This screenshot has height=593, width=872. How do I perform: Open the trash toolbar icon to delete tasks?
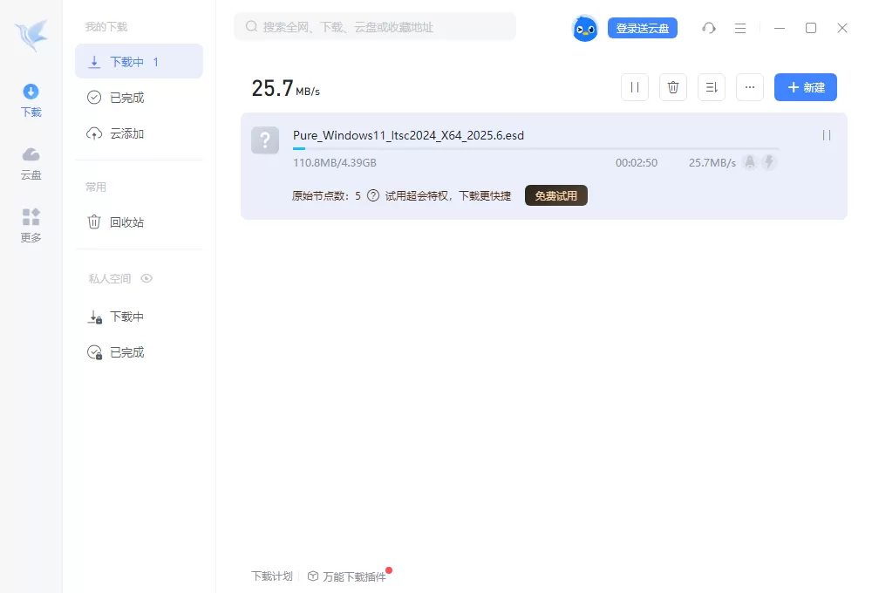coord(672,87)
